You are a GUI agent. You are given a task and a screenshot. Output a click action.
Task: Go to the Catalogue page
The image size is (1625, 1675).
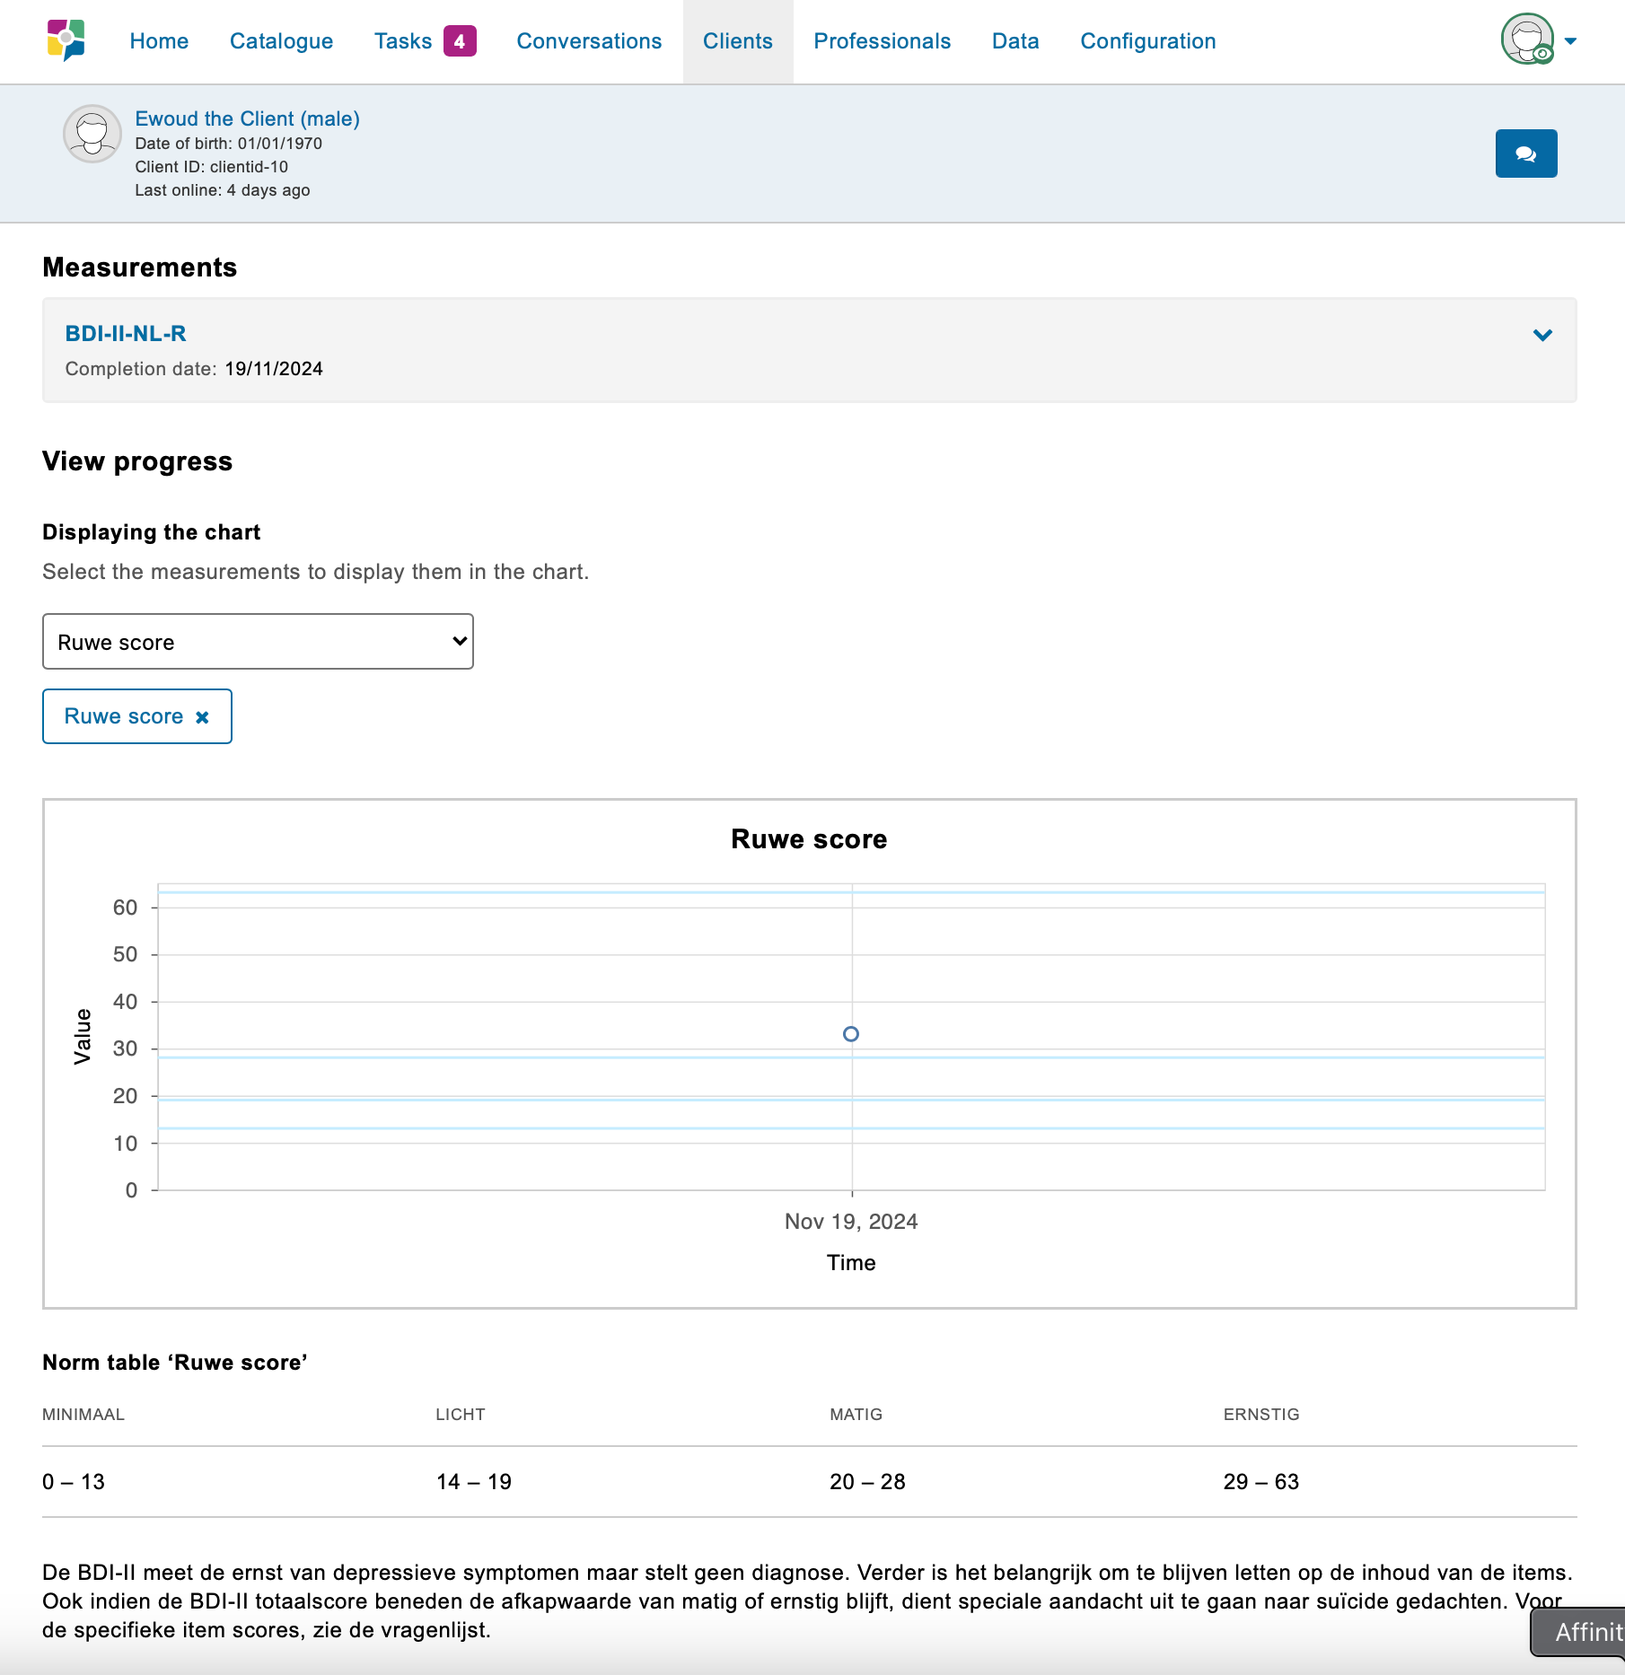coord(281,41)
